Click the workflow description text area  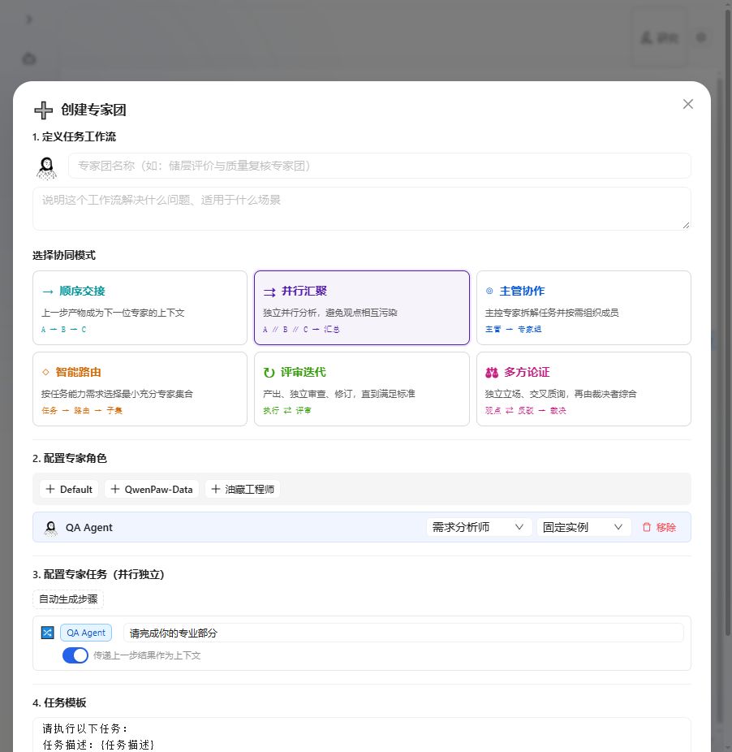(x=361, y=209)
